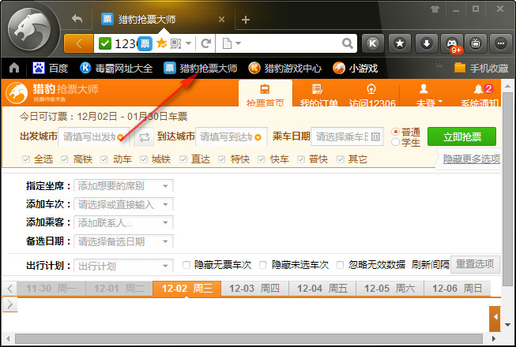Screen dimensions: 516x347
Task: Open new tab with plus button
Action: click(246, 19)
